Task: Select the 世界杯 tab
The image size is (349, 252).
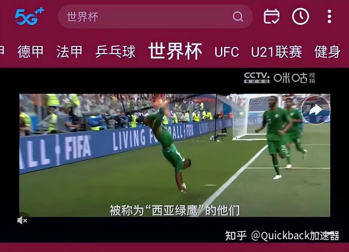Action: pyautogui.click(x=175, y=51)
